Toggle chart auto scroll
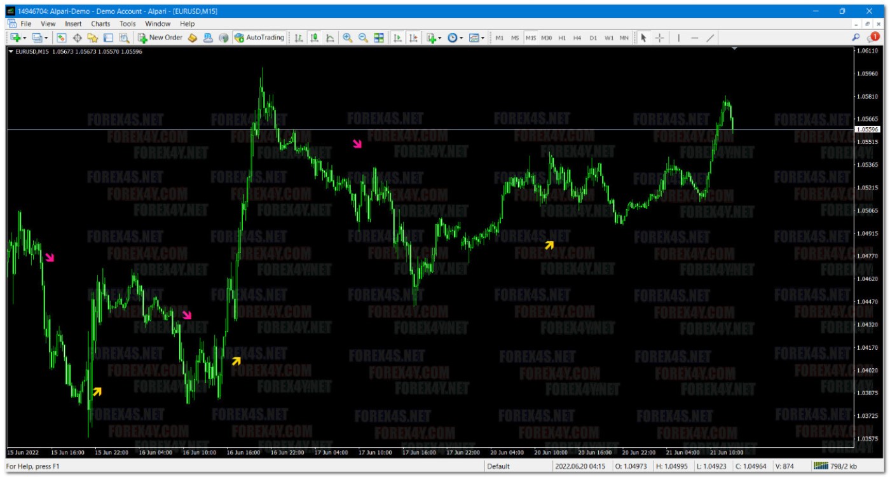The image size is (890, 477). 397,38
